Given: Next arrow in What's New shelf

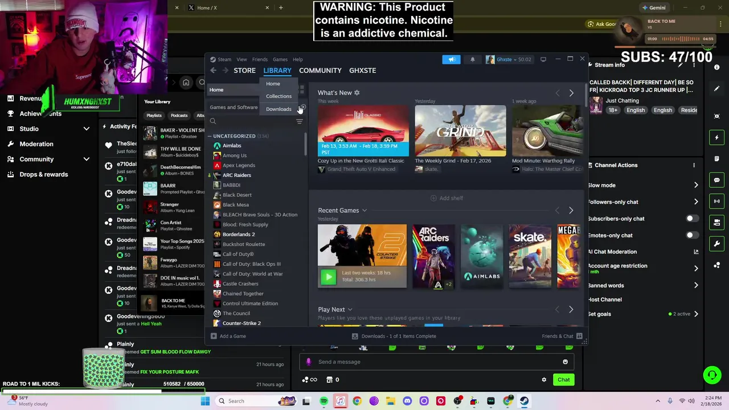Looking at the screenshot, I should tap(571, 93).
